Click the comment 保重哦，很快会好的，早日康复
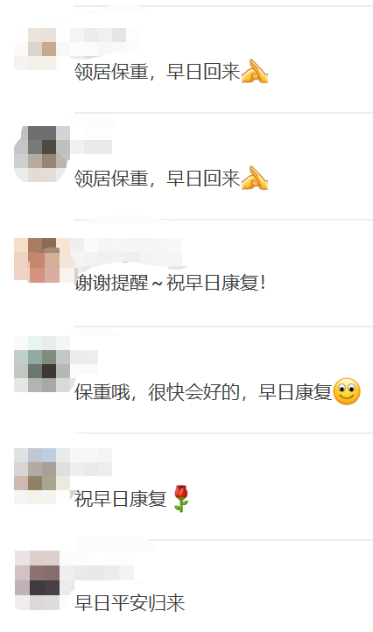Image resolution: width=373 pixels, height=632 pixels. [x=203, y=392]
